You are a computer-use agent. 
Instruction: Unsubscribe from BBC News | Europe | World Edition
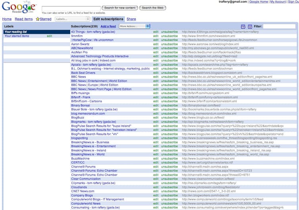pyautogui.click(x=169, y=85)
